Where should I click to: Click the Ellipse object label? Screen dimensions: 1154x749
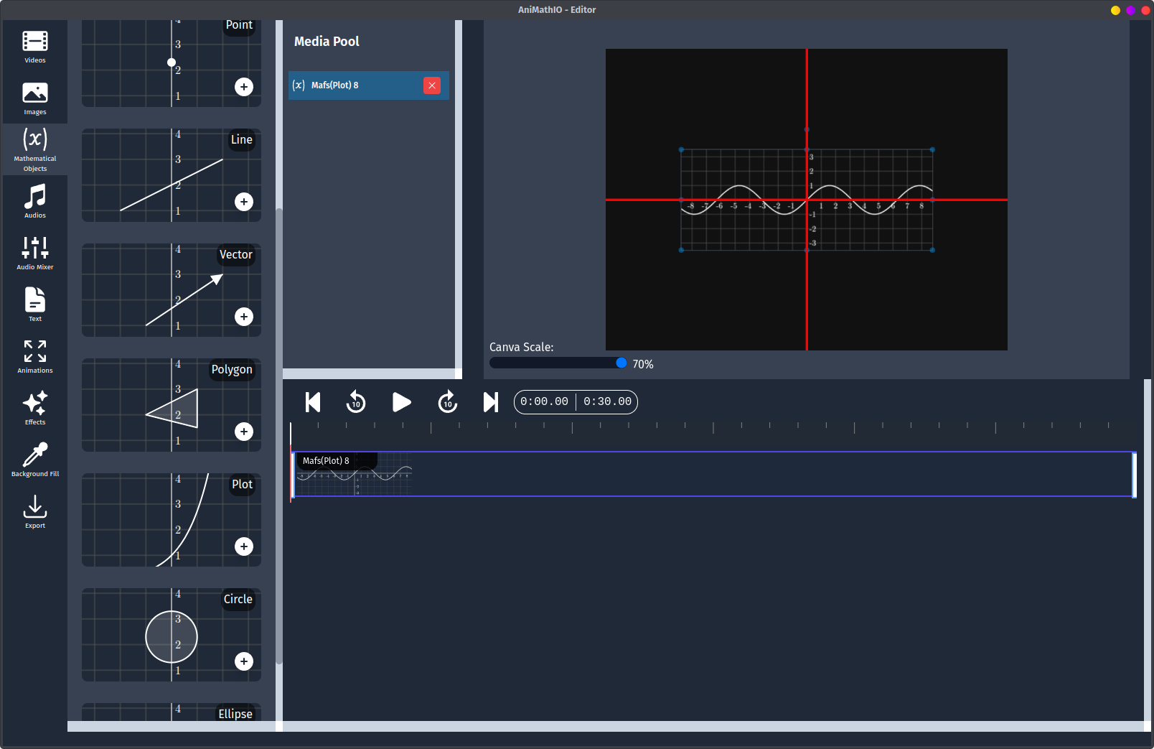235,714
